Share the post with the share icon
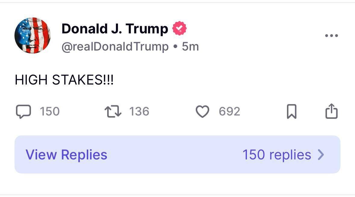The width and height of the screenshot is (355, 197). 332,111
